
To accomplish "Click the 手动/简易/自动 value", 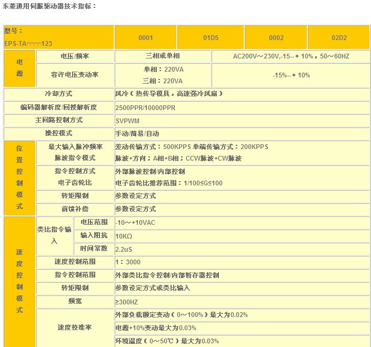I will click(x=137, y=134).
